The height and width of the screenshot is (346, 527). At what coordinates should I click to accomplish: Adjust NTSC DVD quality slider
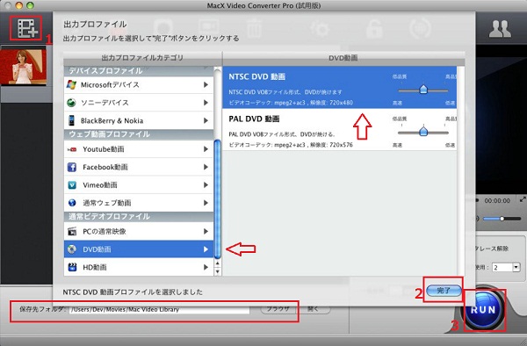(423, 90)
